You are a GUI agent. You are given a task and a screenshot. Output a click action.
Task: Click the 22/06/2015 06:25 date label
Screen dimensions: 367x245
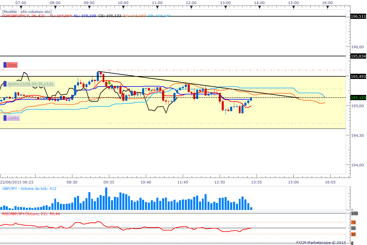click(x=17, y=182)
